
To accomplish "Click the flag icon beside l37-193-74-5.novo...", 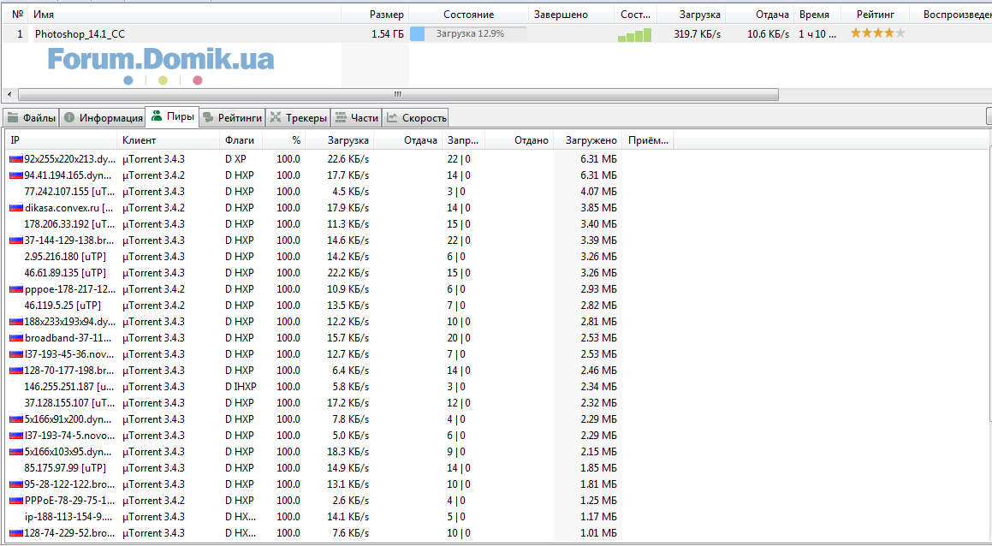I will (x=16, y=436).
